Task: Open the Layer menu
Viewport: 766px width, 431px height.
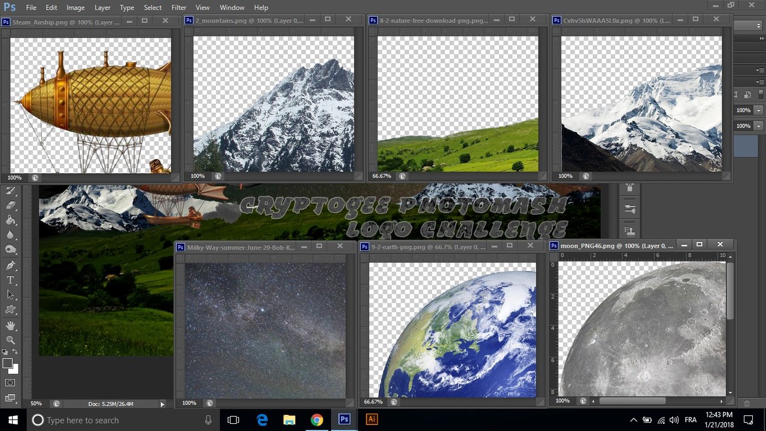Action: point(102,7)
